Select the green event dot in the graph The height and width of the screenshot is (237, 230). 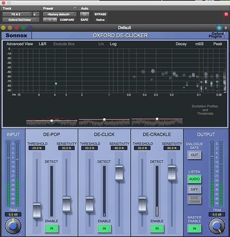(56, 84)
